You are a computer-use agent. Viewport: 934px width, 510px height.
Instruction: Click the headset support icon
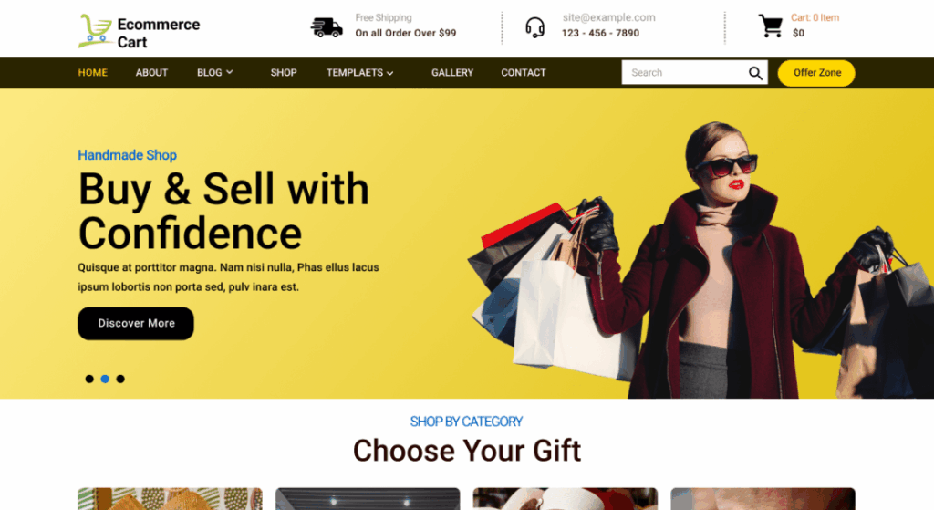click(534, 27)
